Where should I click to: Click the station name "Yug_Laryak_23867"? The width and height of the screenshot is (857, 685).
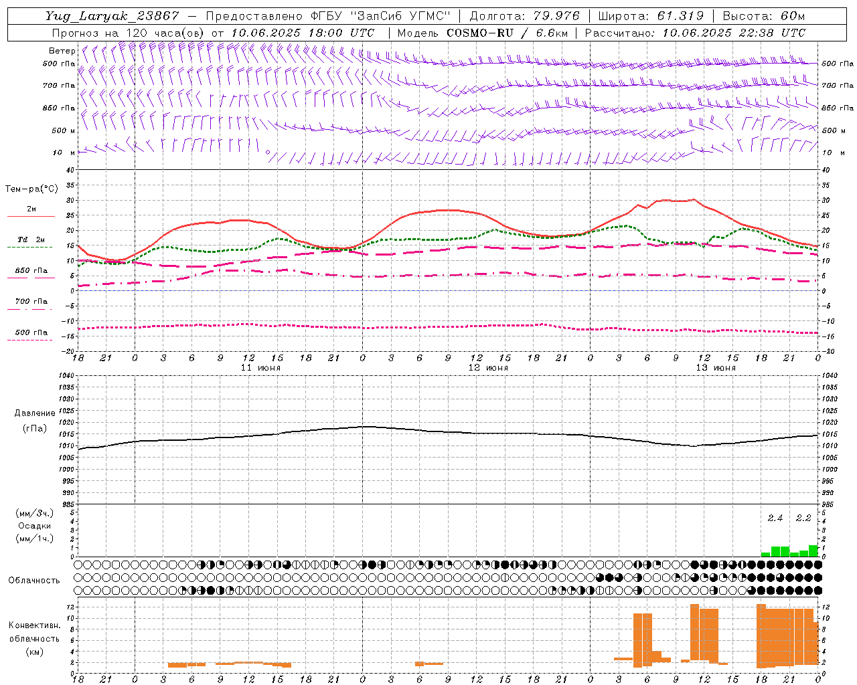[x=112, y=16]
